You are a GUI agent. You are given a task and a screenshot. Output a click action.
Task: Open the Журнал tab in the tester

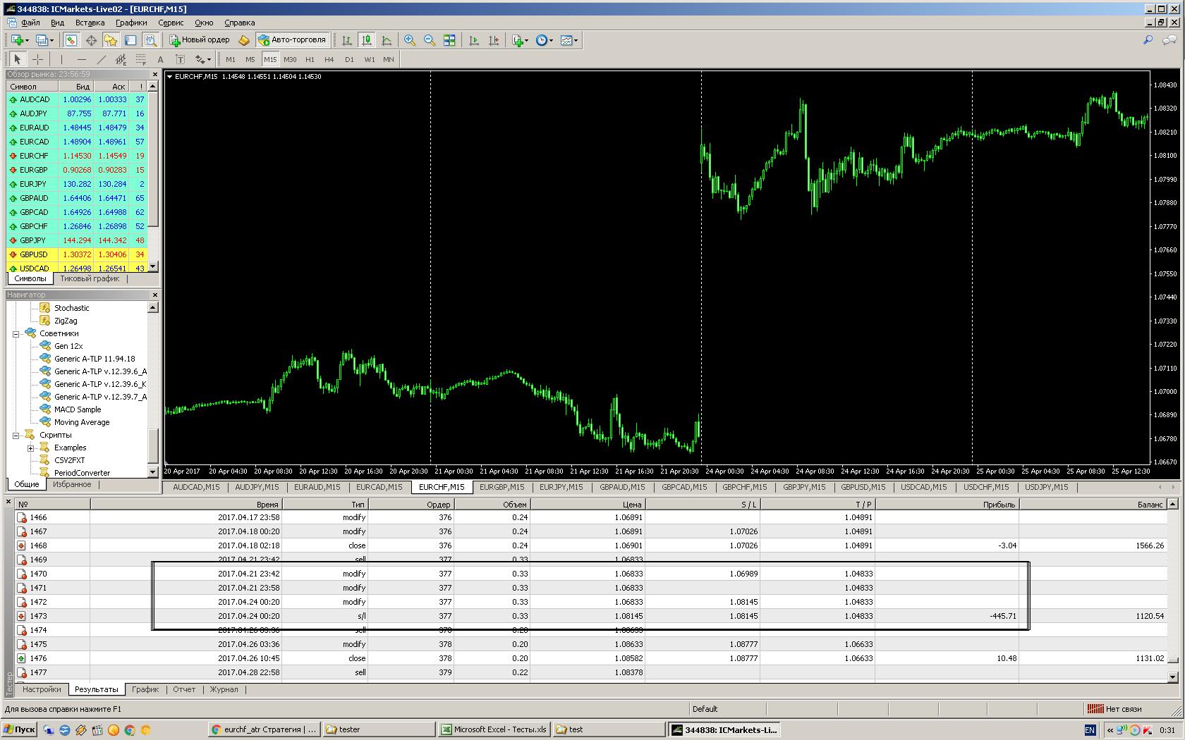click(224, 689)
